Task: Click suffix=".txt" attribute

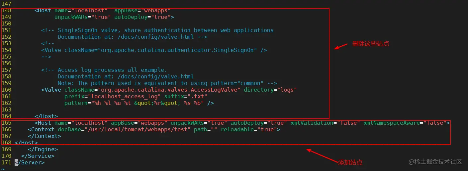Action: pyautogui.click(x=186, y=96)
